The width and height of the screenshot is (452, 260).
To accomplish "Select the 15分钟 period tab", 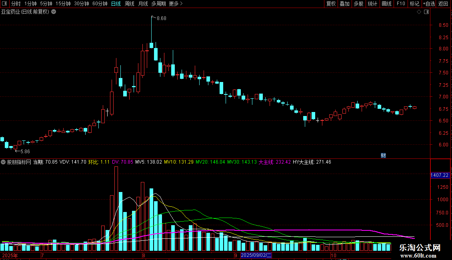I will (63, 4).
